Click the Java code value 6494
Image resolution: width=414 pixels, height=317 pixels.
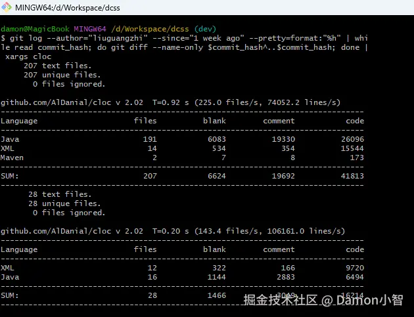[x=355, y=277]
